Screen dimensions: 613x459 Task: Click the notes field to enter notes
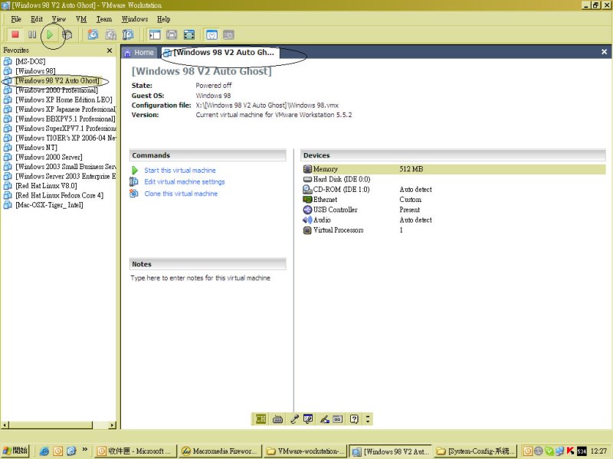pyautogui.click(x=201, y=278)
